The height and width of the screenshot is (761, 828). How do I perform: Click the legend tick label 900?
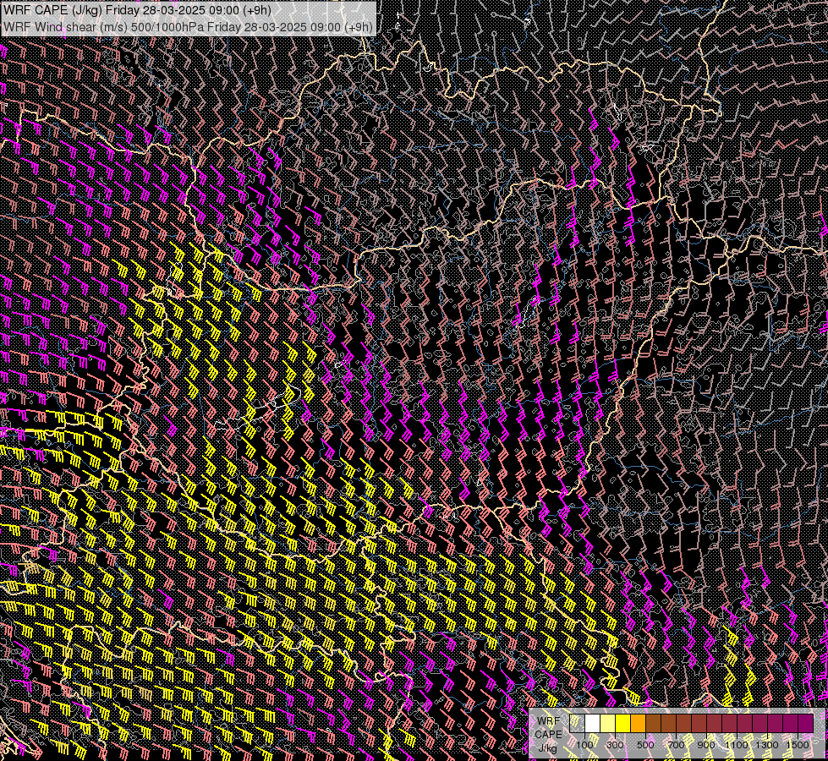coord(706,745)
